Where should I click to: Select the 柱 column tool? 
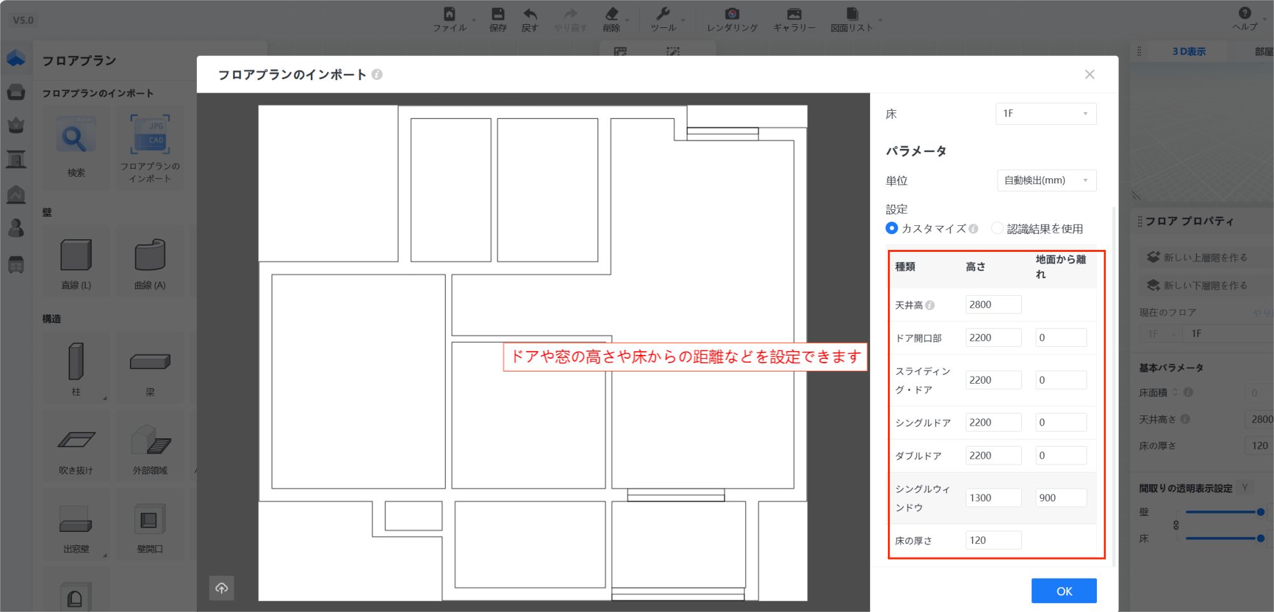point(76,368)
